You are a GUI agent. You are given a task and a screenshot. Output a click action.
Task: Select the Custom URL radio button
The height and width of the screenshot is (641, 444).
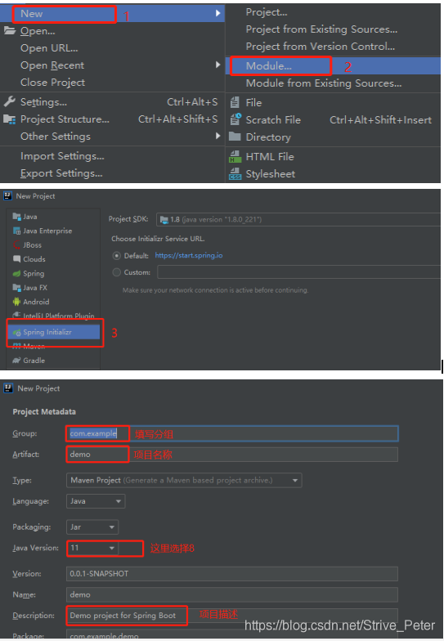click(x=116, y=272)
